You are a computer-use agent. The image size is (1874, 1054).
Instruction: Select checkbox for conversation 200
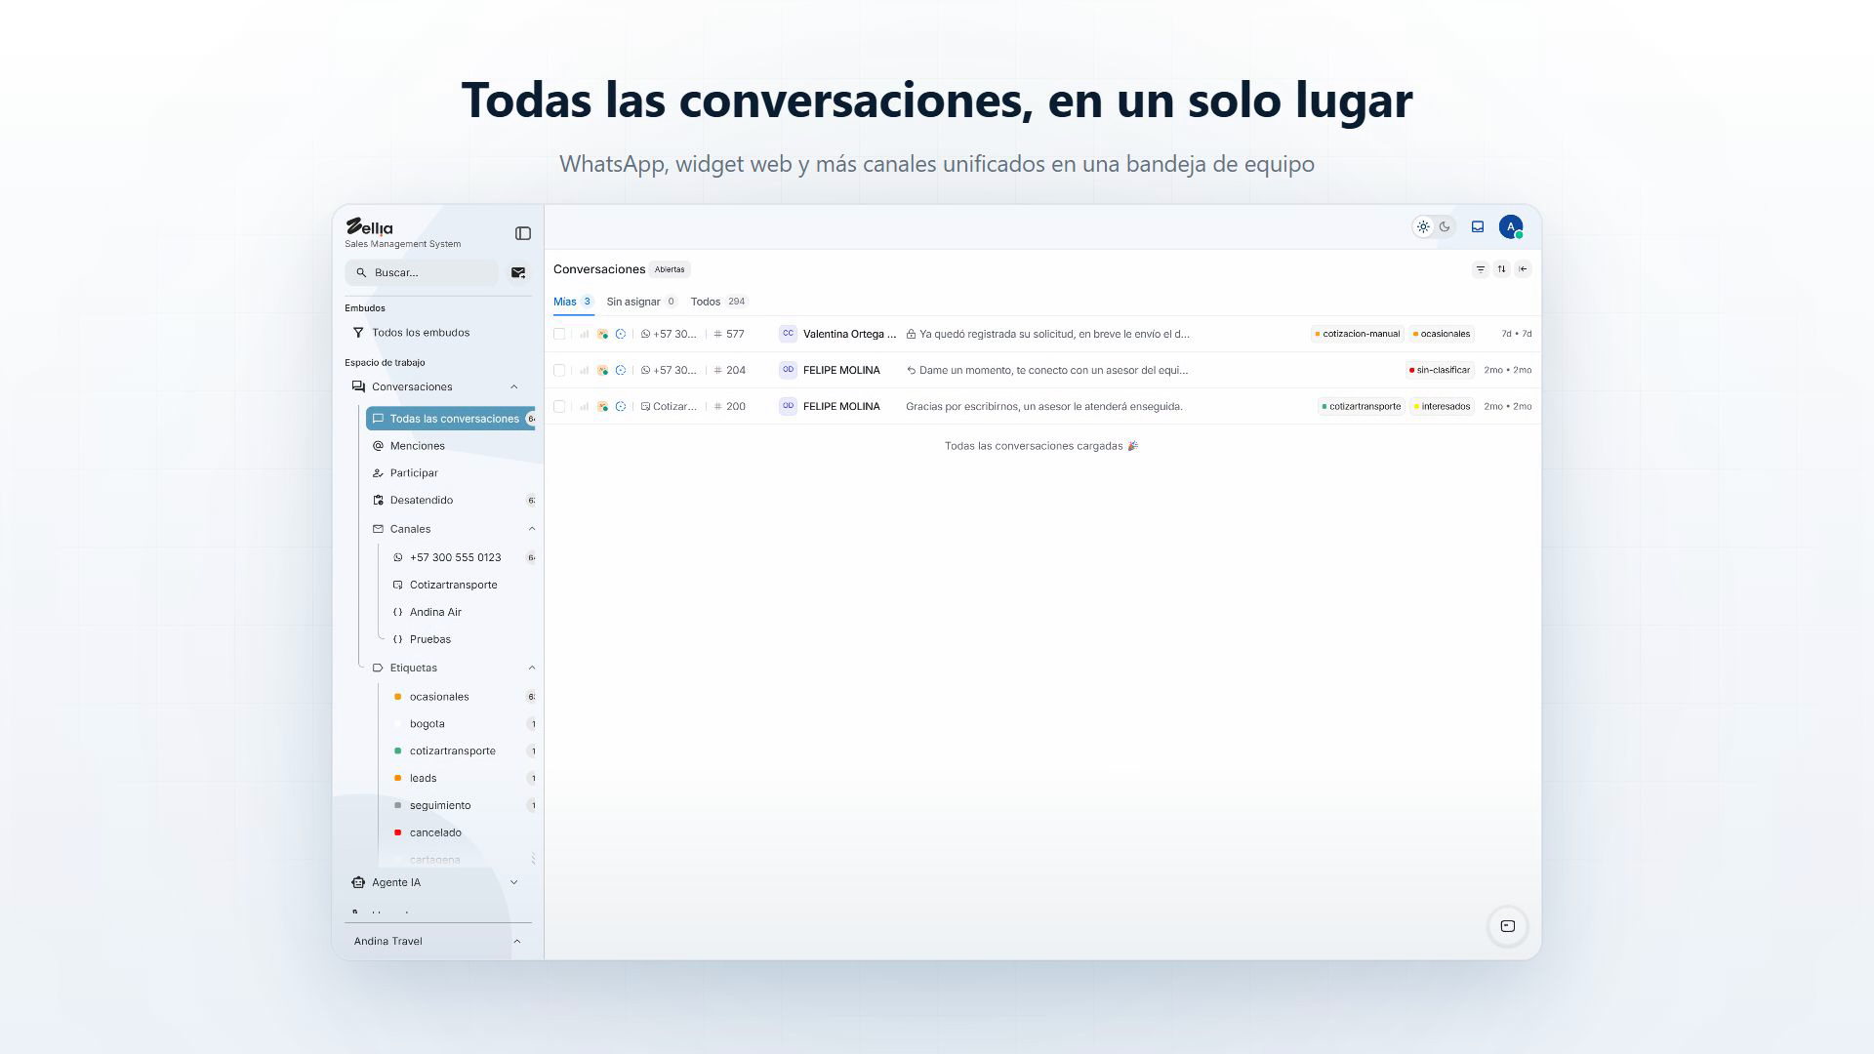(x=559, y=406)
